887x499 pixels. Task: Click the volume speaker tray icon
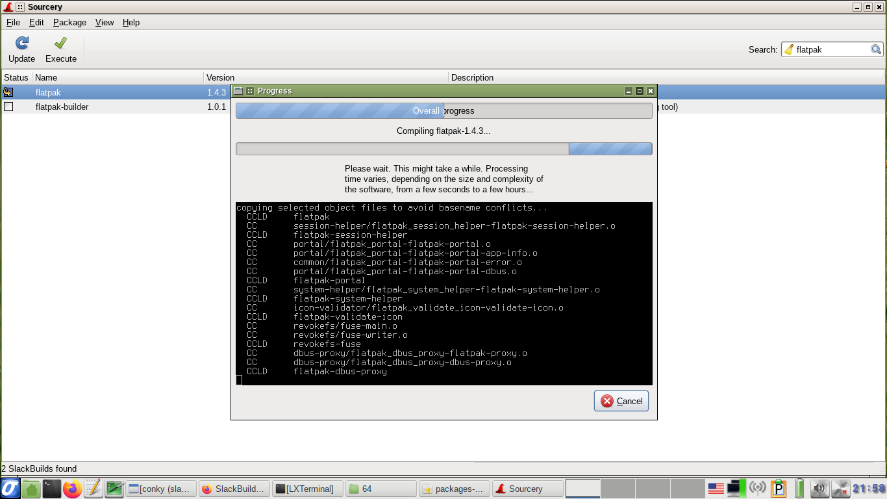(x=819, y=489)
